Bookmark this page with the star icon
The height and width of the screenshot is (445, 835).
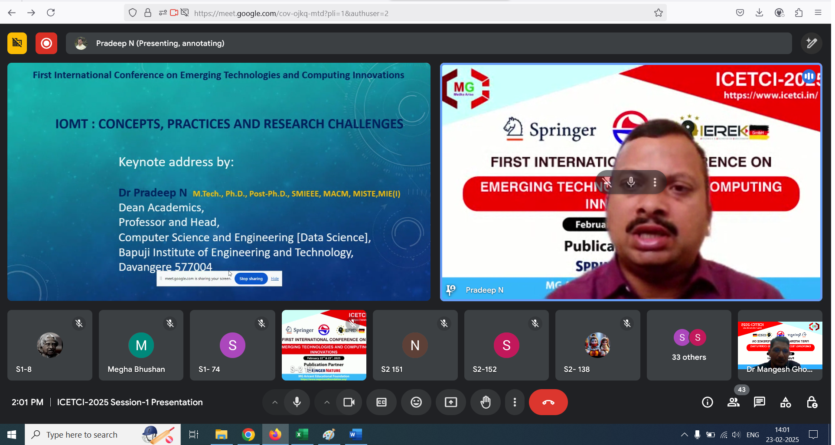[x=658, y=13]
